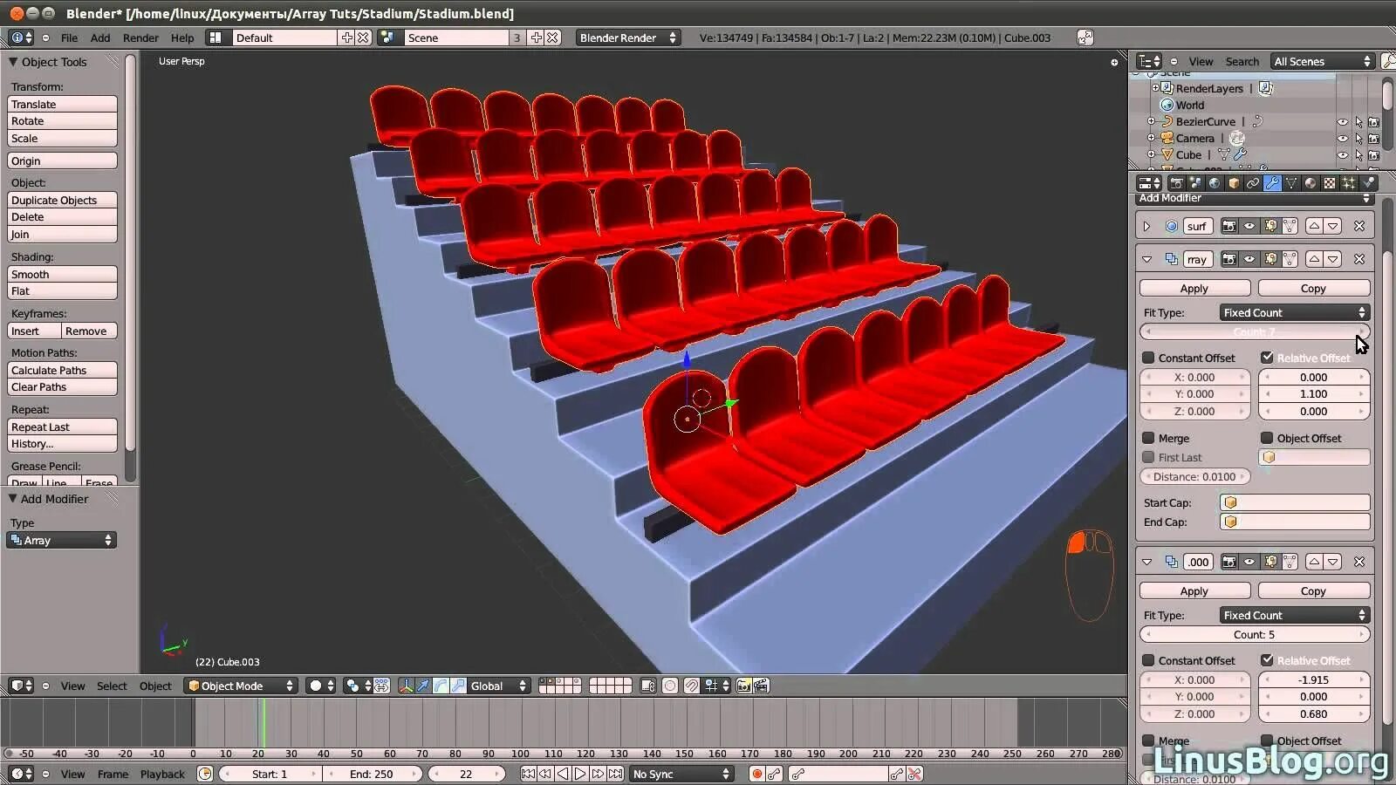Open the Select menu in 3D view header

coord(112,686)
